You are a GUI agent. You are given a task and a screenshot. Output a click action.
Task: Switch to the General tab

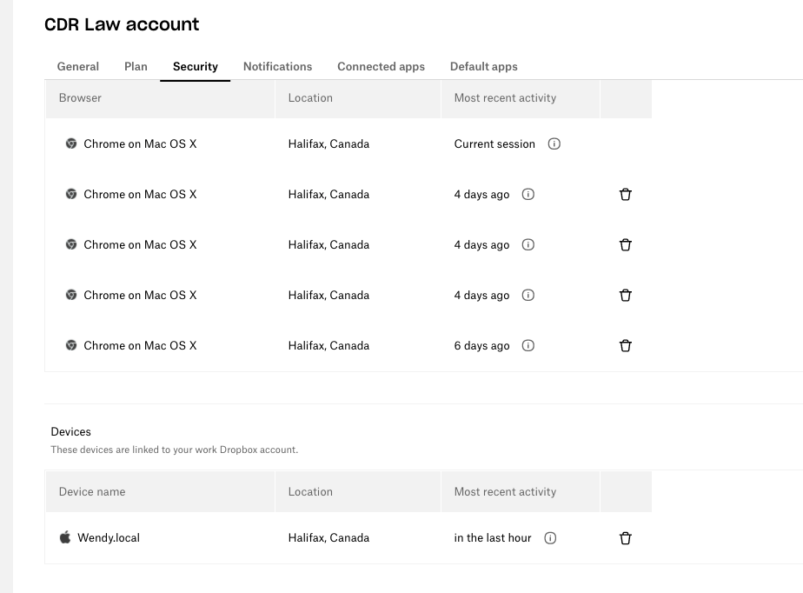(x=78, y=67)
